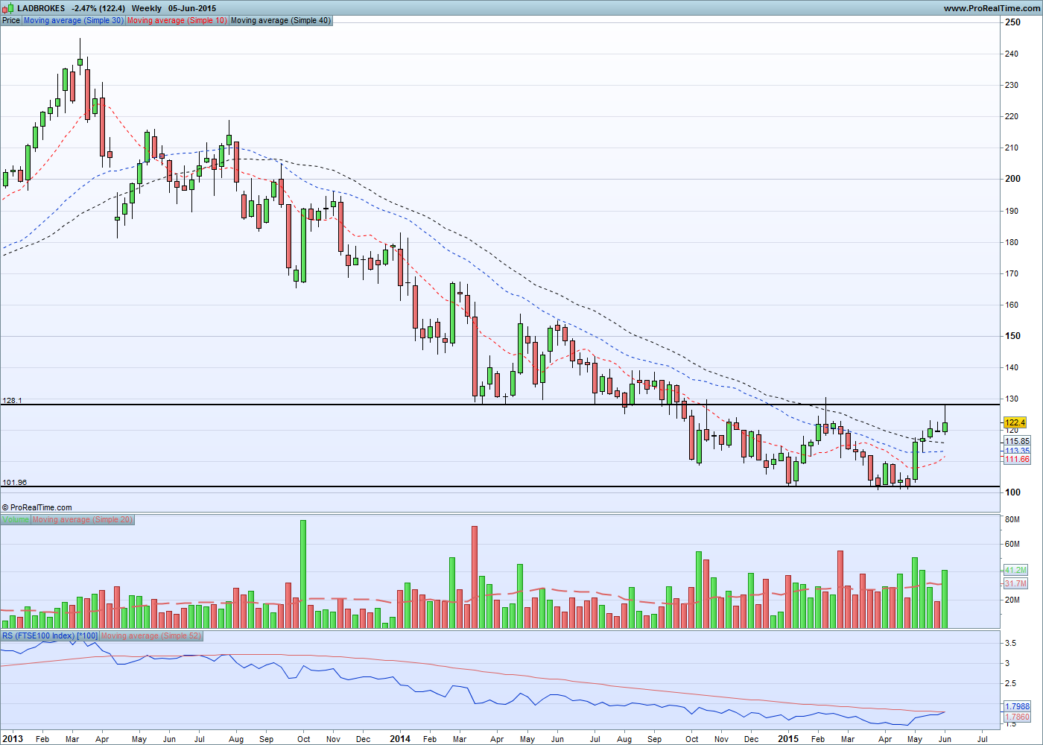Click the Volume indicator label
The width and height of the screenshot is (1043, 745).
(x=16, y=519)
